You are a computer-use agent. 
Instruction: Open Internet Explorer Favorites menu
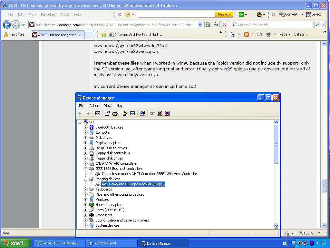pos(48,15)
